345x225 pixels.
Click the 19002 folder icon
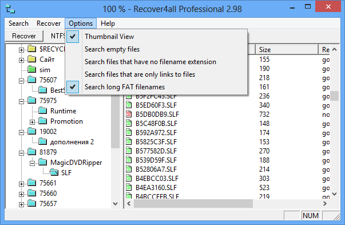(x=32, y=132)
